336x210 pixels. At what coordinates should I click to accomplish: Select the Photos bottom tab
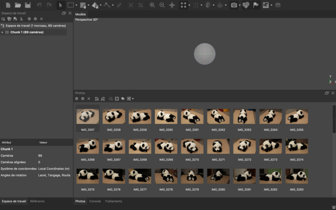click(x=80, y=201)
